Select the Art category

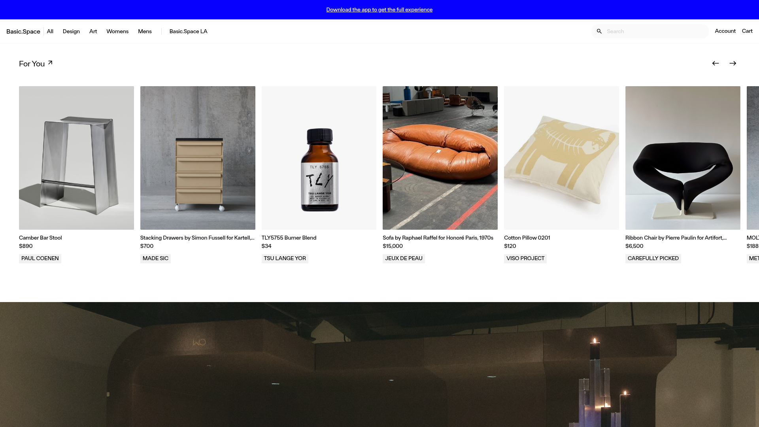tap(93, 31)
